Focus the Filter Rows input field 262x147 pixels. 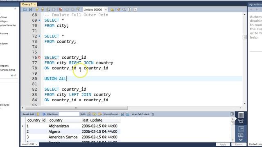click(69, 114)
